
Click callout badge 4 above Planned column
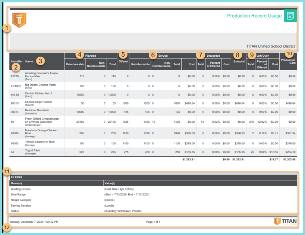(79, 55)
